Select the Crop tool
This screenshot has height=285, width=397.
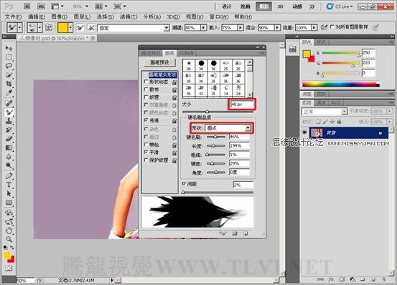pyautogui.click(x=9, y=84)
